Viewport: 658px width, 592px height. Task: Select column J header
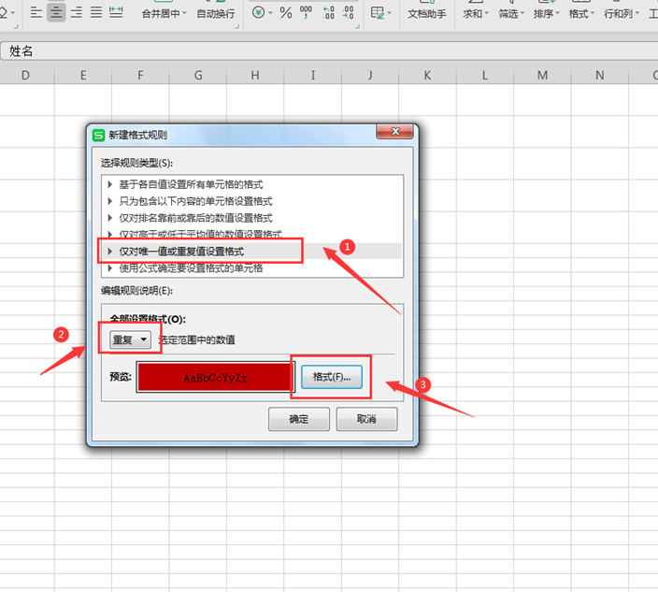(370, 75)
